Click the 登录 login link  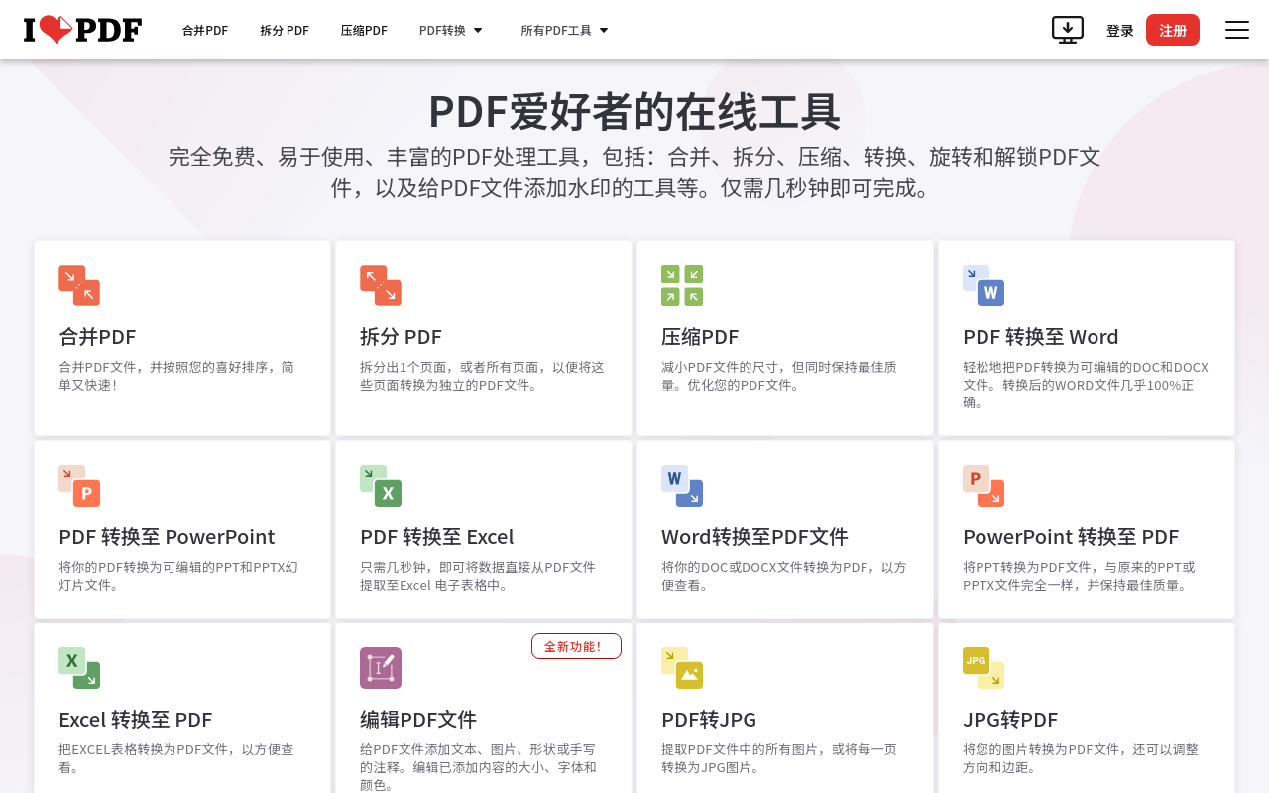tap(1119, 30)
